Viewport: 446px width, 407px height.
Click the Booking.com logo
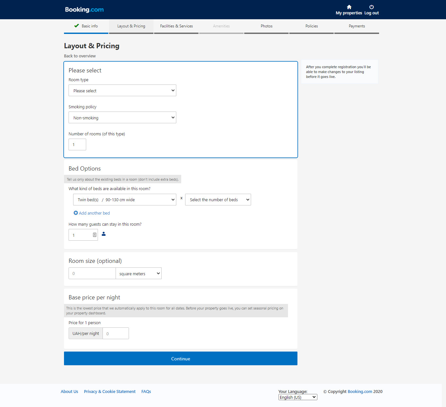pos(84,9)
